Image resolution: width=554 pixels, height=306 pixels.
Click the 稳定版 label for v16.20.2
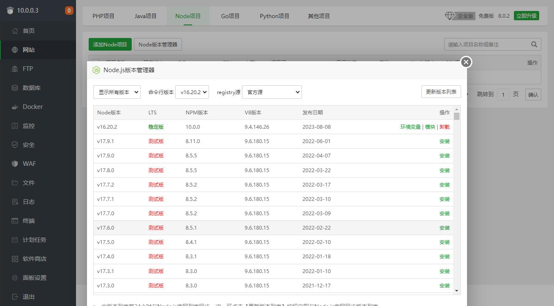coord(156,127)
